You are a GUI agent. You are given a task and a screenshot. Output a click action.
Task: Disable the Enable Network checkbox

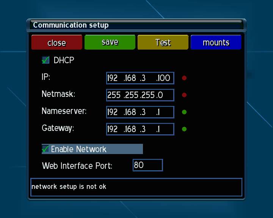(x=46, y=149)
